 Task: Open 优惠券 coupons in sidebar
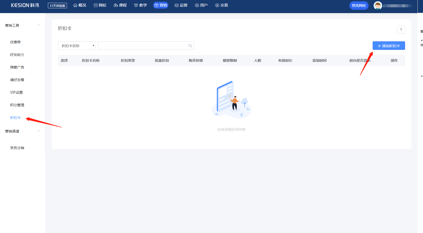(x=15, y=42)
